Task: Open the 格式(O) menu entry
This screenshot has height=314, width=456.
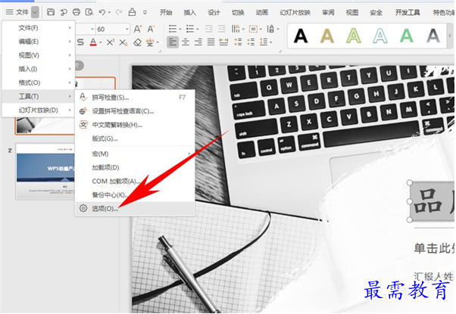Action: (39, 82)
